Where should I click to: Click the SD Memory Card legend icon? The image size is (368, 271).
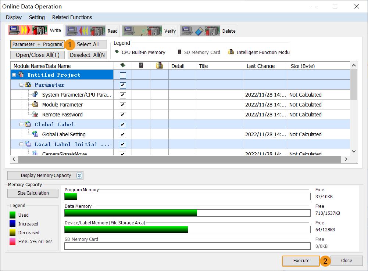tap(179, 52)
